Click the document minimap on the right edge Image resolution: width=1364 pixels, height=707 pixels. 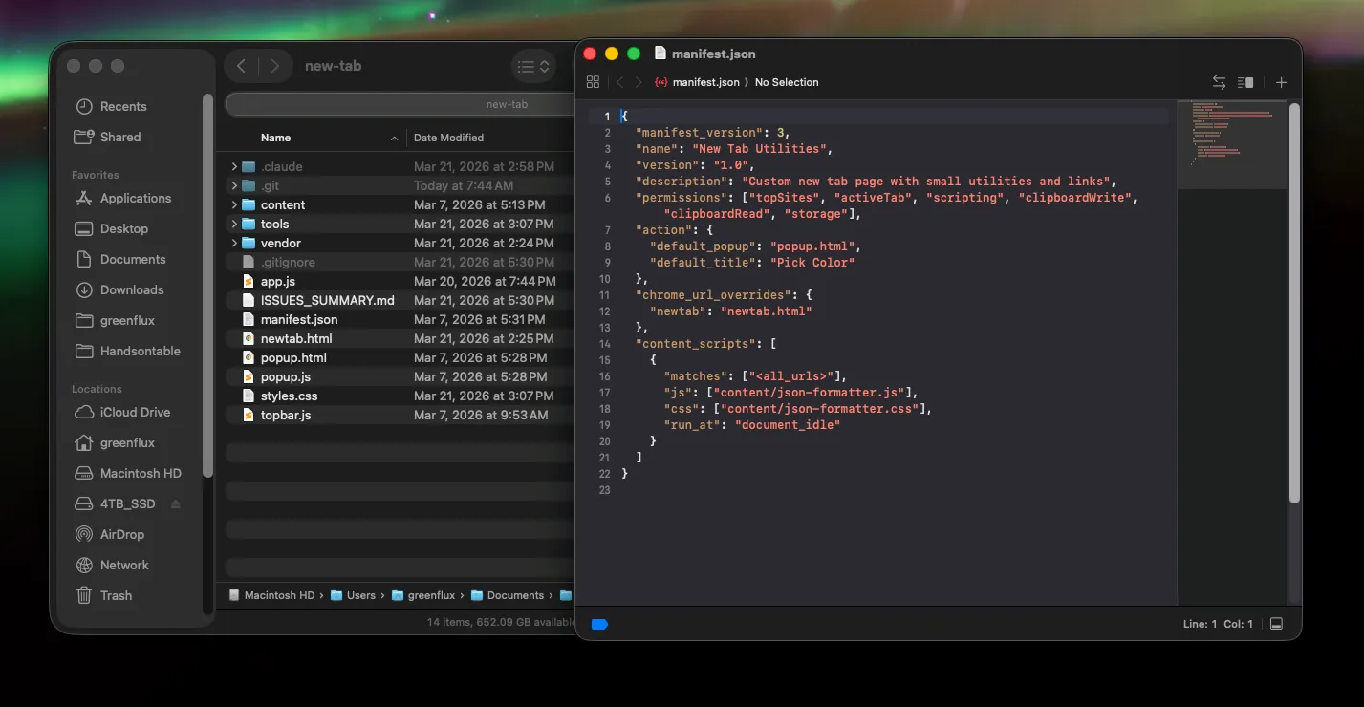point(1233,143)
